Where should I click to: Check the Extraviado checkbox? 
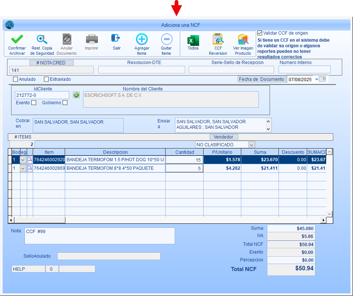(47, 79)
